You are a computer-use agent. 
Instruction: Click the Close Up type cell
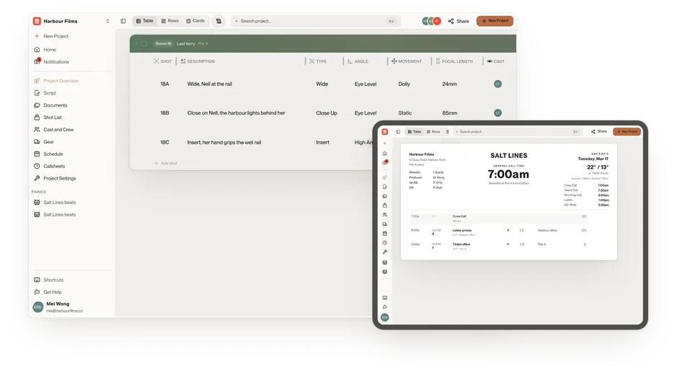pos(327,113)
